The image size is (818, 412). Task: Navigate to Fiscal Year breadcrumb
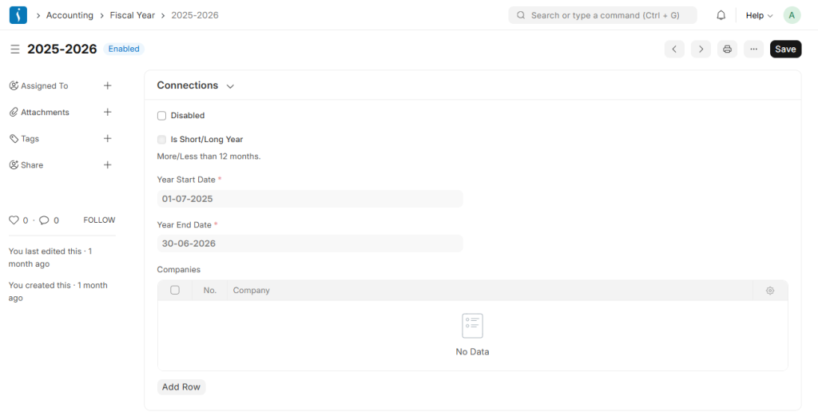132,15
